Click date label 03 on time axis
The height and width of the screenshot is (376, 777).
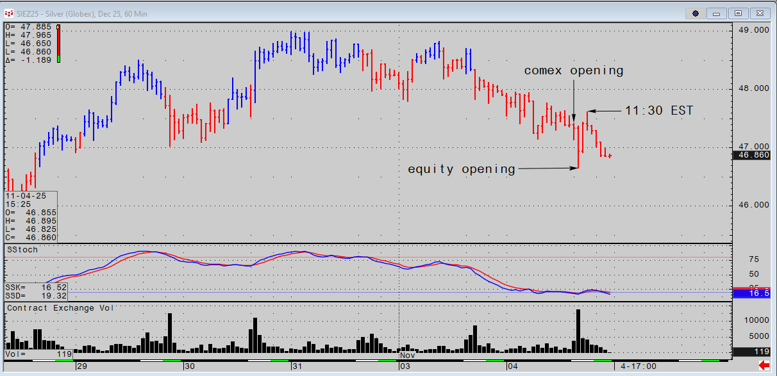[x=406, y=366]
